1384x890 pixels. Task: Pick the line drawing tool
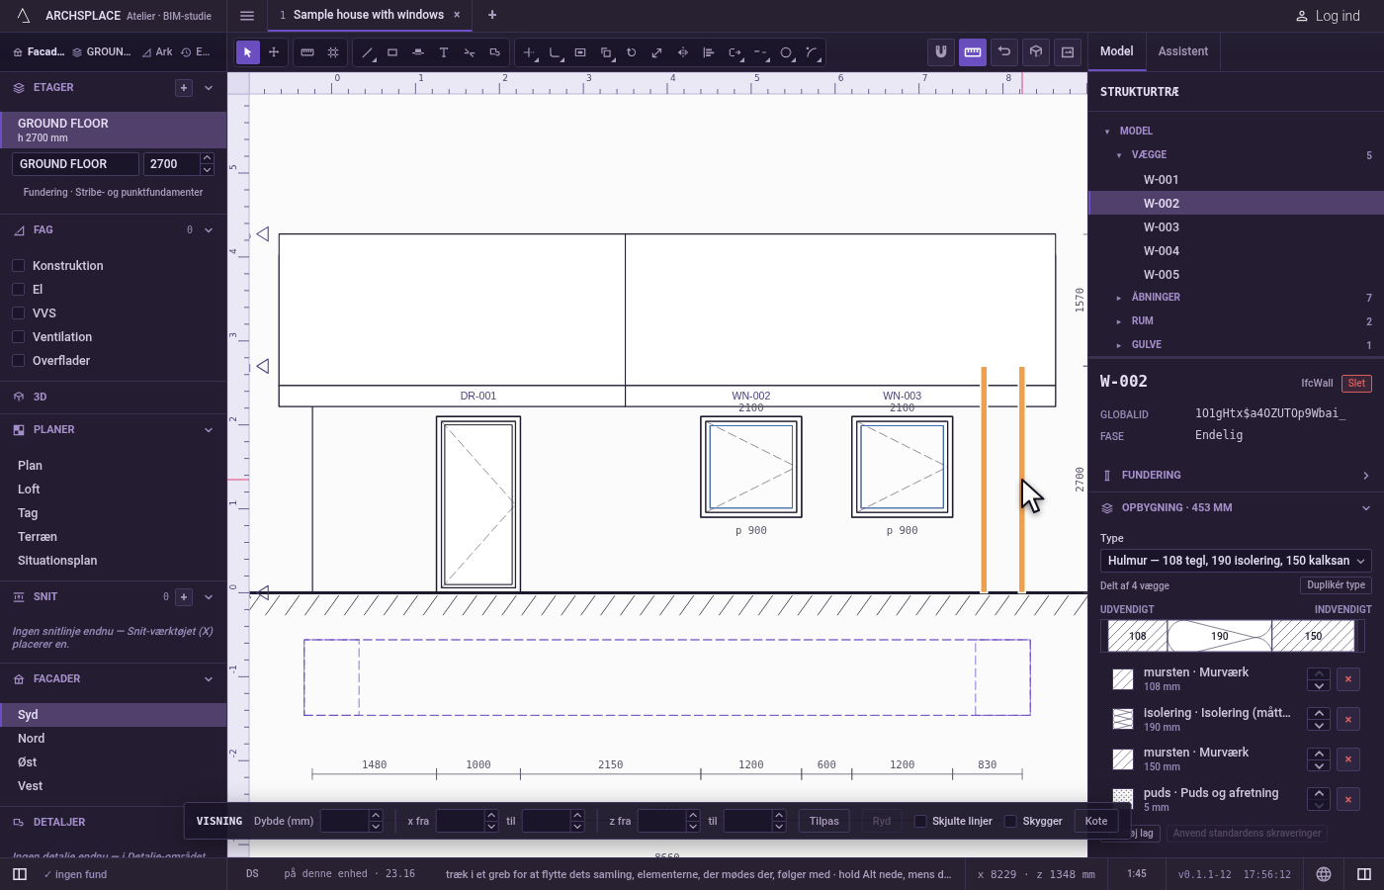(x=367, y=52)
